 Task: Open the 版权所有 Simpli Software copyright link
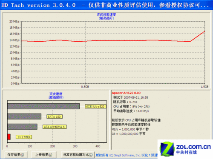point(127,155)
